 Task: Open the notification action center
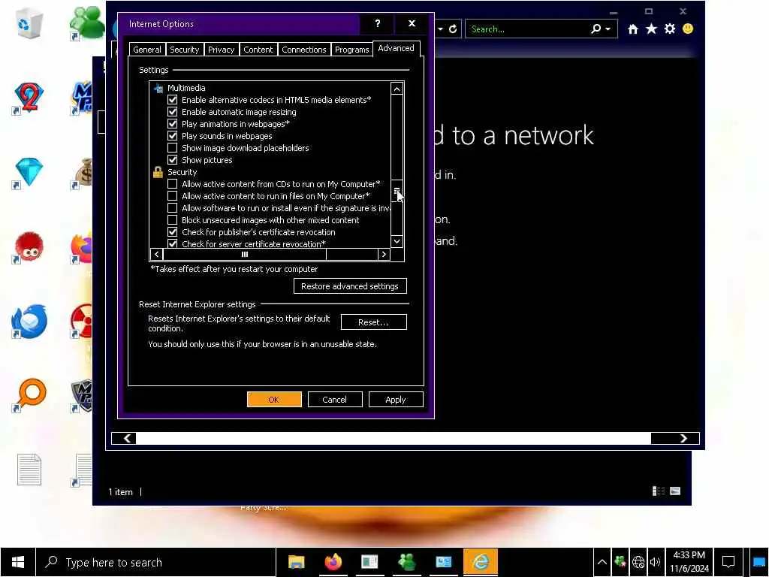728,562
